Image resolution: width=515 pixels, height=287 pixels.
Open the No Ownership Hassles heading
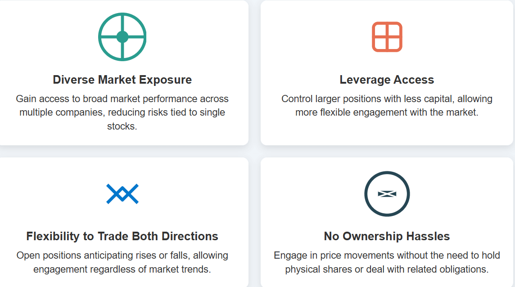(x=387, y=236)
